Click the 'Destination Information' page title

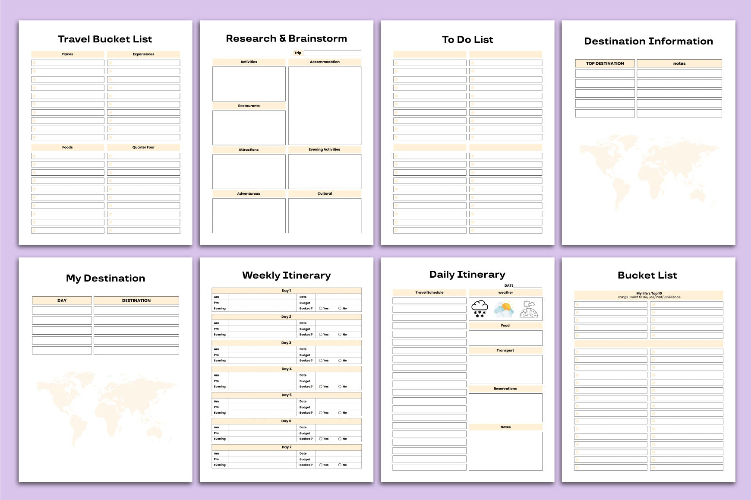pos(648,41)
